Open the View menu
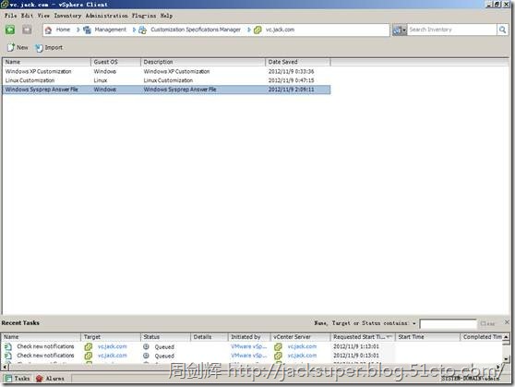 pos(43,16)
